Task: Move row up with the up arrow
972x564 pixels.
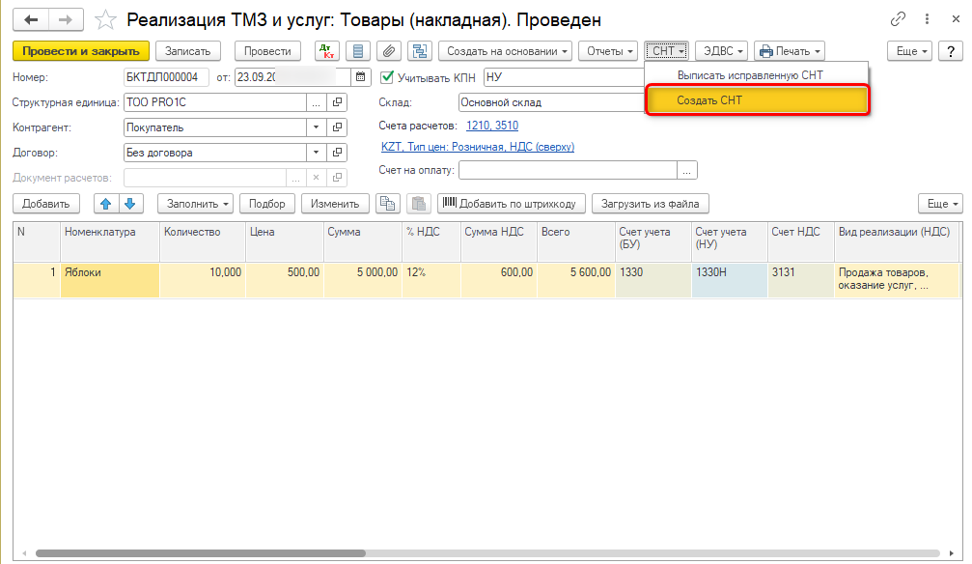Action: click(x=106, y=204)
